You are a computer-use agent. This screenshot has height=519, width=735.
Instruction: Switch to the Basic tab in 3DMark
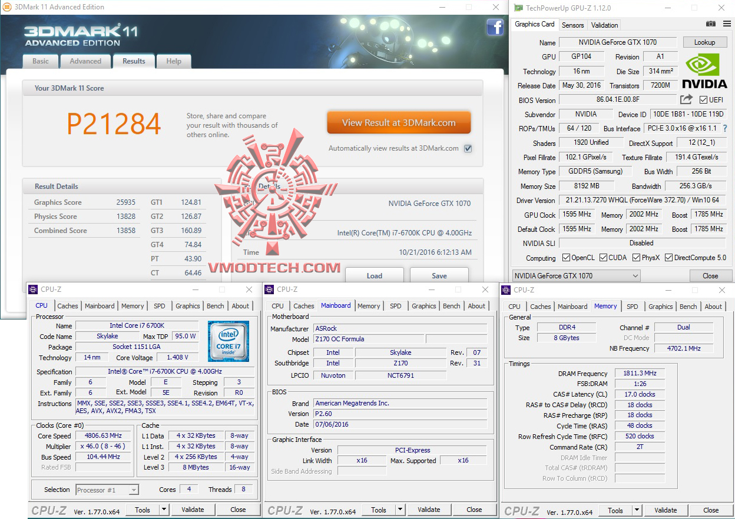(41, 61)
